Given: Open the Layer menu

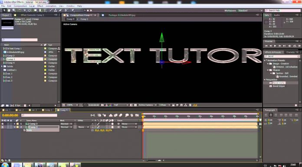Looking at the screenshot, I should point(32,6).
